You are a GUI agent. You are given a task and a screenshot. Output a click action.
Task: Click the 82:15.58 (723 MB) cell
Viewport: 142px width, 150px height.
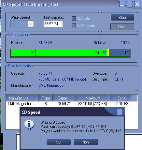[x=92, y=104]
